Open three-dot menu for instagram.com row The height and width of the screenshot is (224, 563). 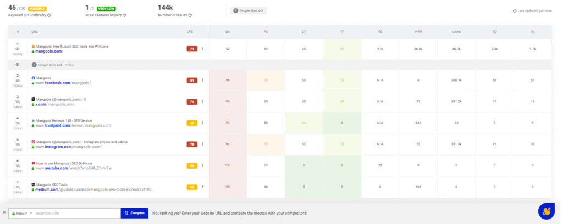(x=202, y=144)
